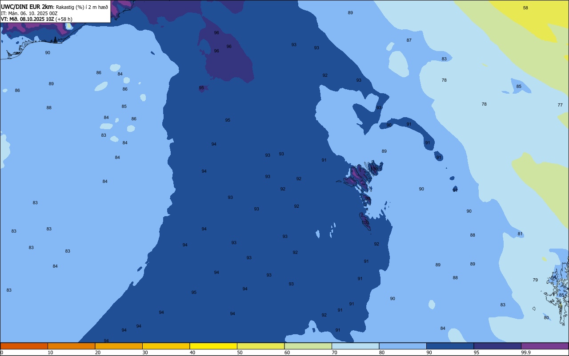The width and height of the screenshot is (569, 356).
Task: Select the purple above-99.9 legend swatch
Action: tap(545, 346)
